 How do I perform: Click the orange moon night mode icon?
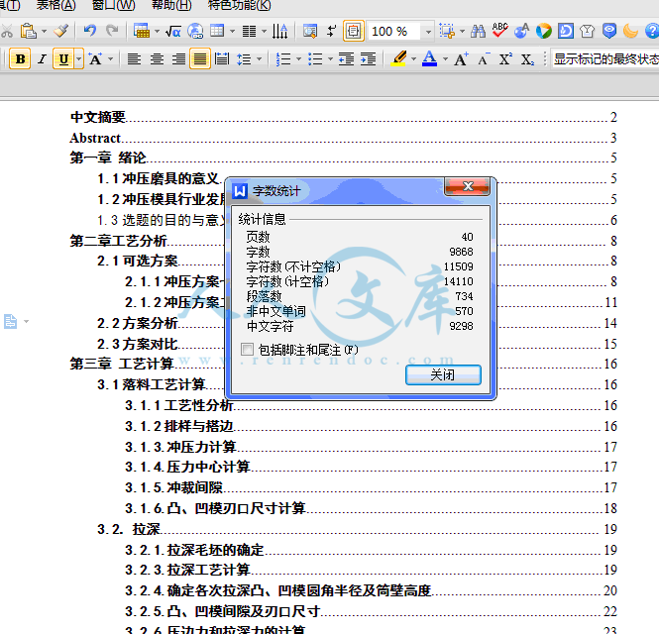(630, 31)
